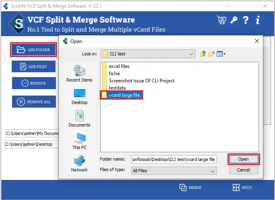275x200 pixels.
Task: Click the shopping cart buy icon
Action: [222, 20]
